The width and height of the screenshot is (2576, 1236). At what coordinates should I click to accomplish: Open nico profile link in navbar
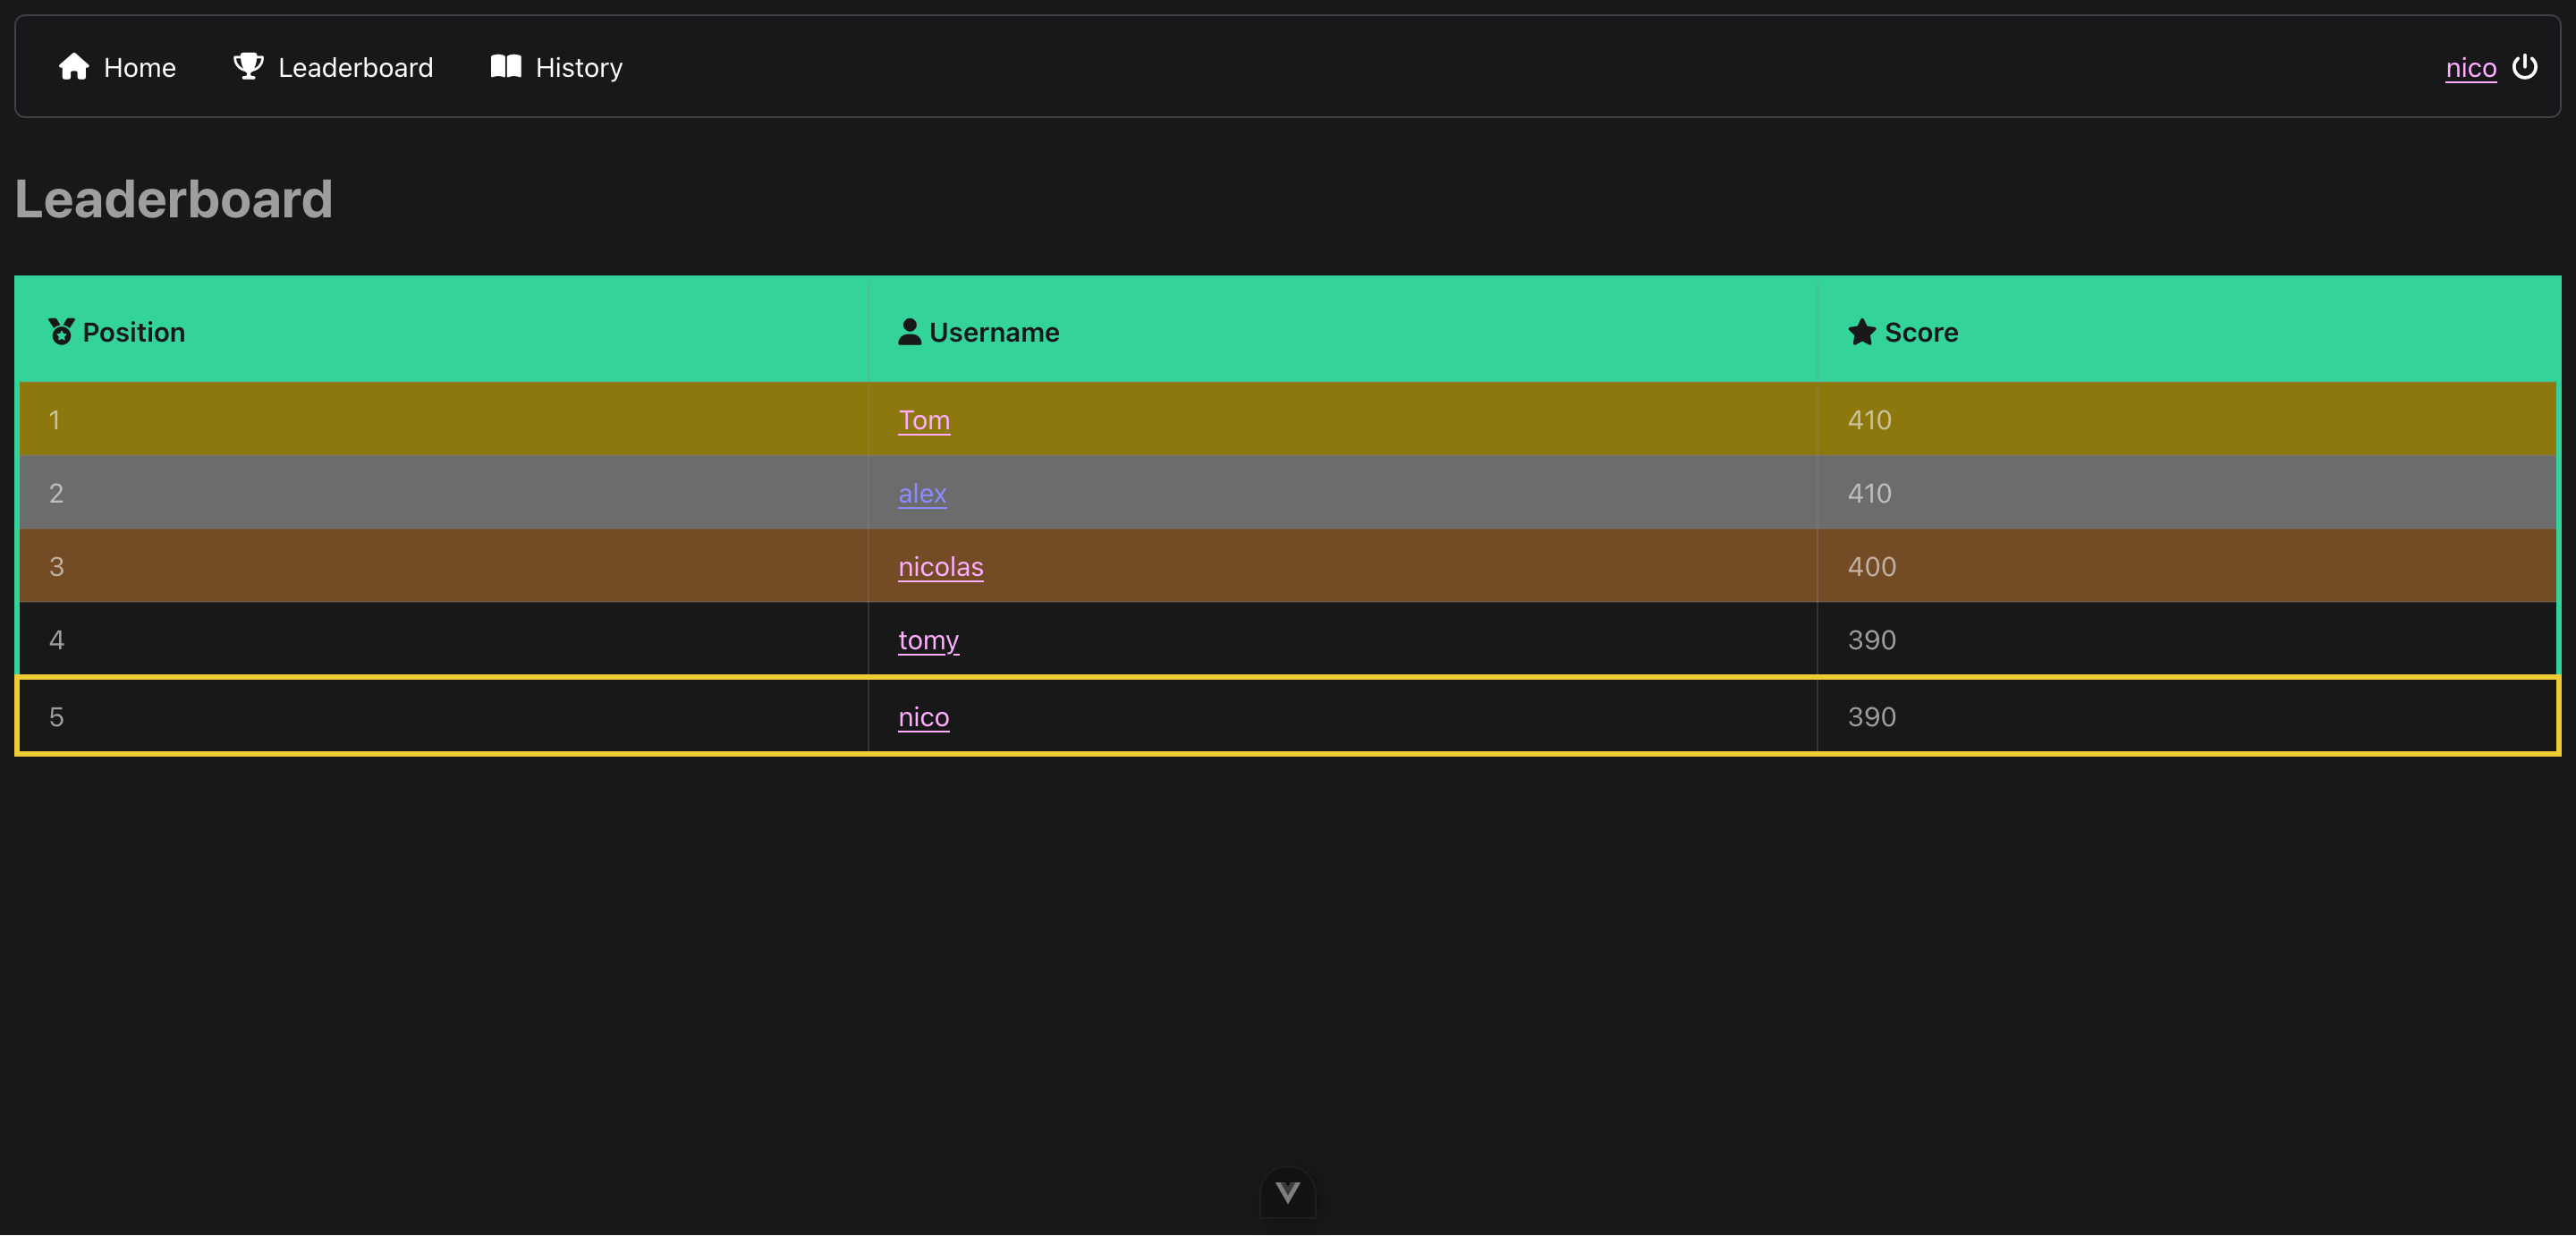pos(2470,68)
